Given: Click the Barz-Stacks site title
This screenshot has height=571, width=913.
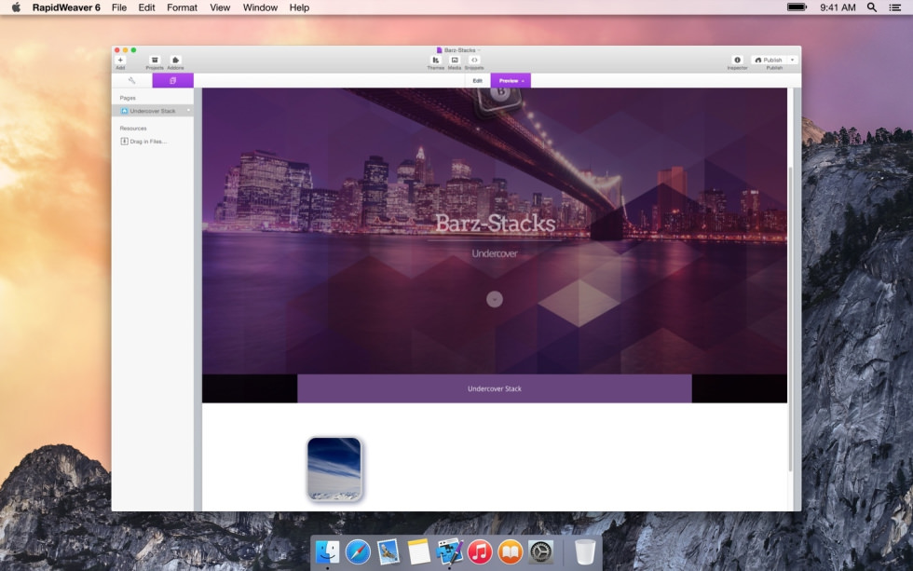Looking at the screenshot, I should click(495, 223).
